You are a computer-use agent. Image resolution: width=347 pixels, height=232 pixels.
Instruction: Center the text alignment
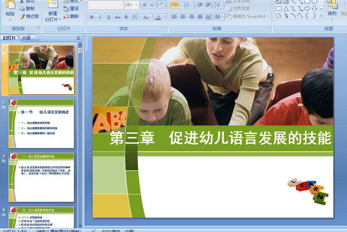[x=183, y=17]
